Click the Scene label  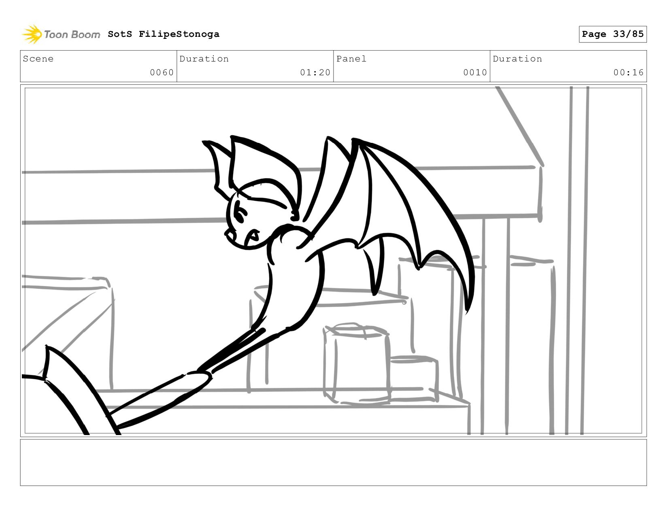point(38,59)
